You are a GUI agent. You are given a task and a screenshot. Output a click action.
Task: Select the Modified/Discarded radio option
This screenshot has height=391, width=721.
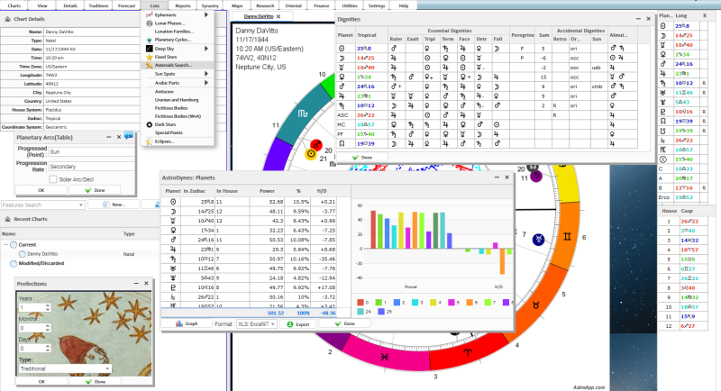[14, 263]
